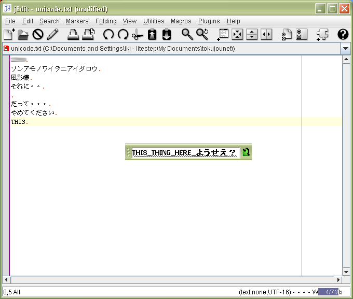
Task: Open a file with the folder icon
Action: 23,35
